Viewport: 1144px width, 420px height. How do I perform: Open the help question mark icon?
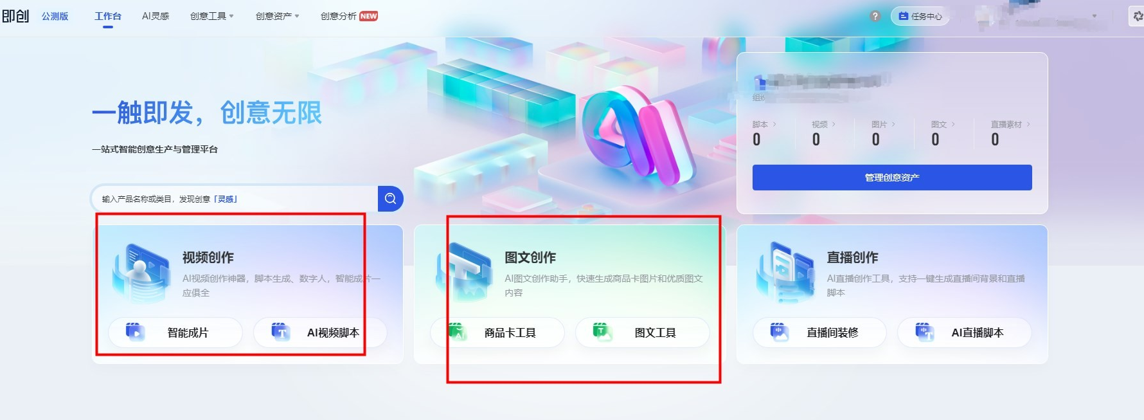875,16
